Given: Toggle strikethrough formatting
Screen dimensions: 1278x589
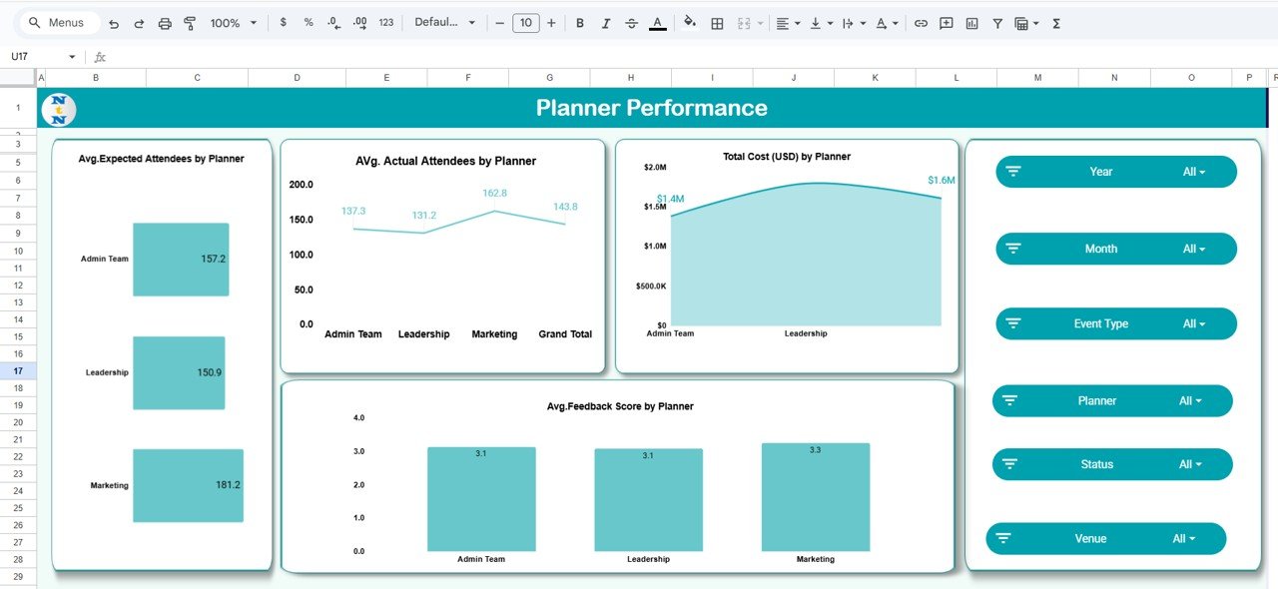Looking at the screenshot, I should (x=632, y=22).
